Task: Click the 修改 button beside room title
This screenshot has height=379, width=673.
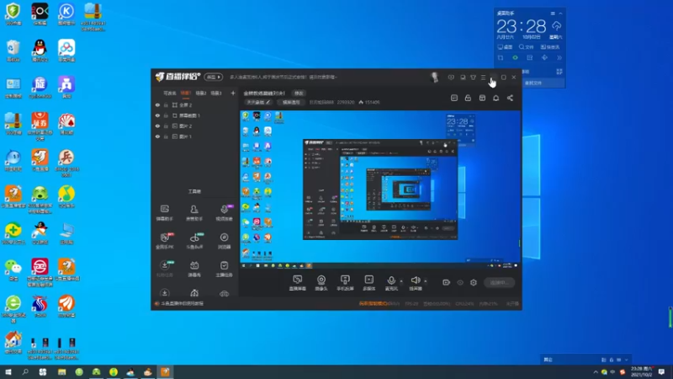Action: (x=299, y=93)
